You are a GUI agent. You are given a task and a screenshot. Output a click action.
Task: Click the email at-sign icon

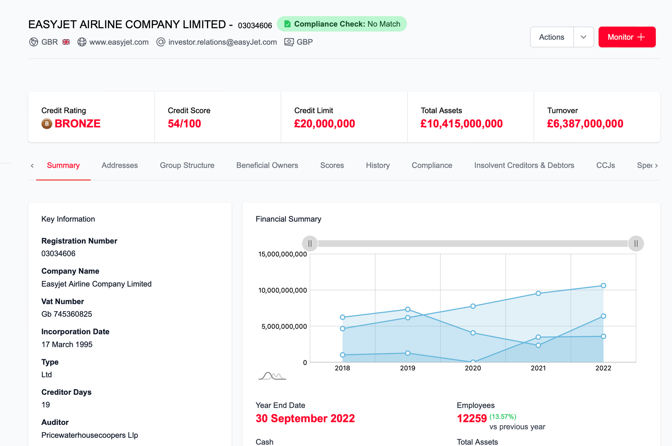161,42
